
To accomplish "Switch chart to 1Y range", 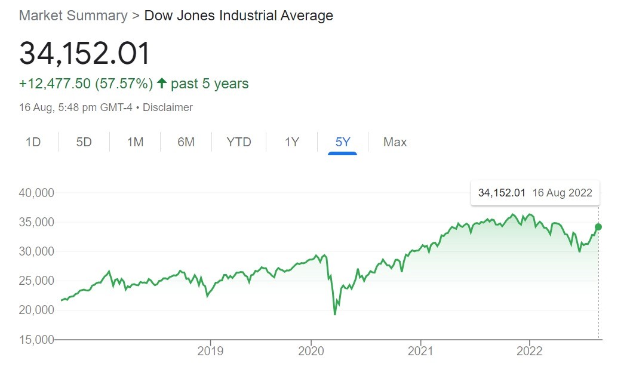I will 291,142.
